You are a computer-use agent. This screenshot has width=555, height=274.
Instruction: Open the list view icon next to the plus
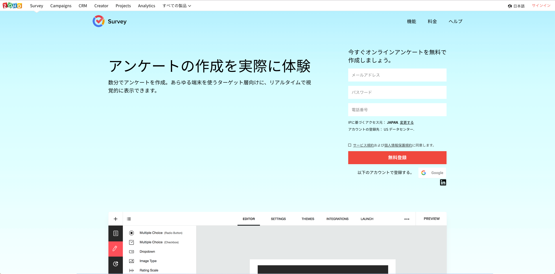pos(129,219)
